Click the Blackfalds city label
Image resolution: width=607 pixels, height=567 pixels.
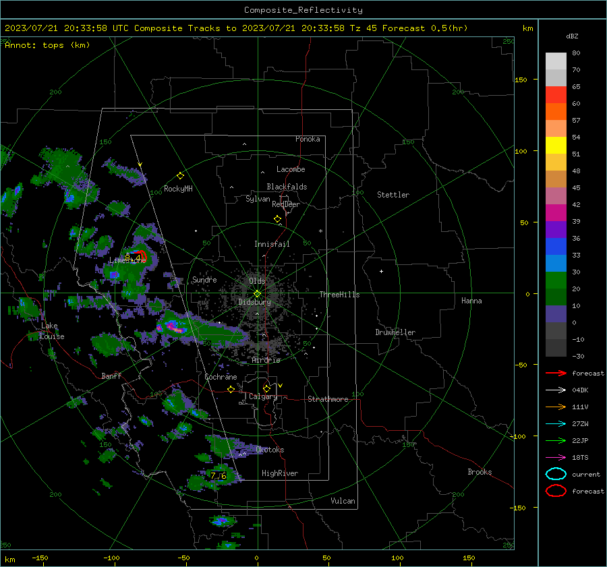coord(287,187)
